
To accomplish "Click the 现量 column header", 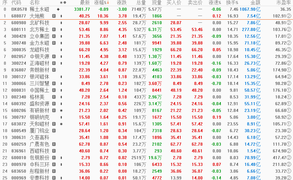I will point(157,3).
